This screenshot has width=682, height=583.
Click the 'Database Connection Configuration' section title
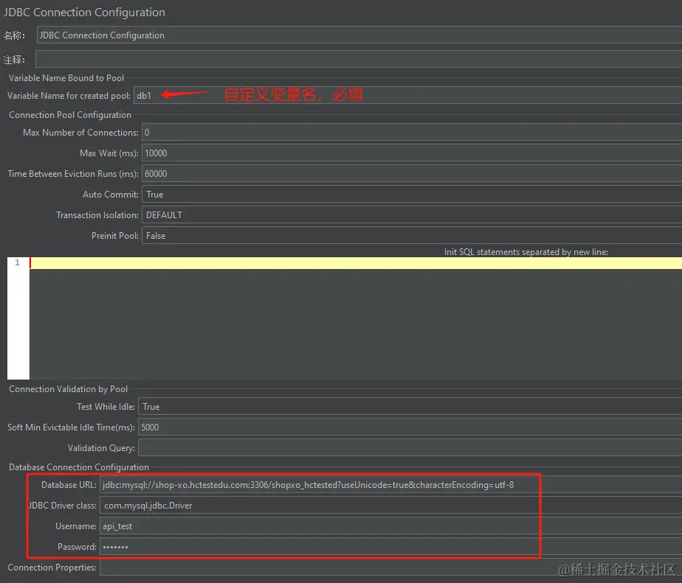point(79,467)
